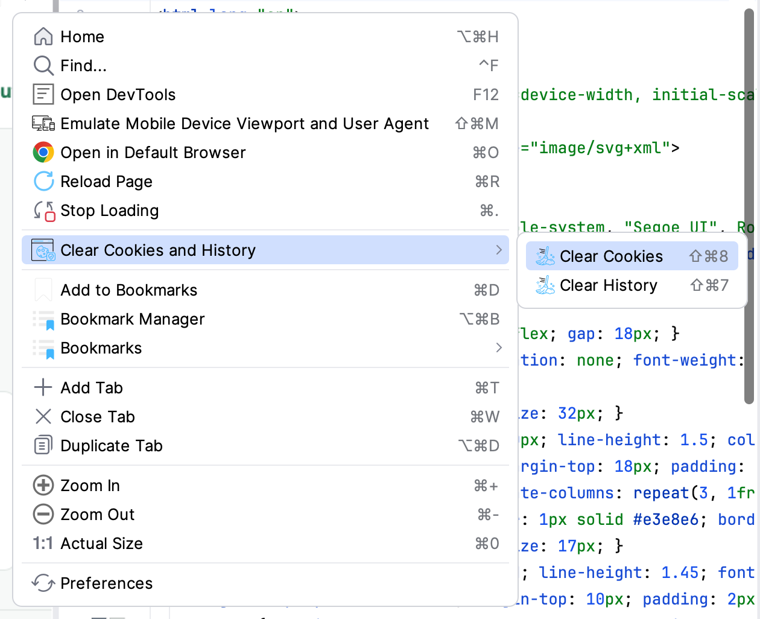Choose Zoom In menu item
Viewport: 760px width, 619px height.
click(x=265, y=486)
